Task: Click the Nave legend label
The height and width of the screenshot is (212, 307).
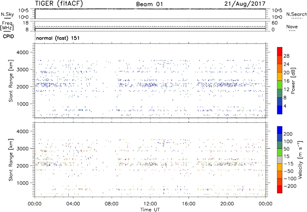Action: pos(292,26)
